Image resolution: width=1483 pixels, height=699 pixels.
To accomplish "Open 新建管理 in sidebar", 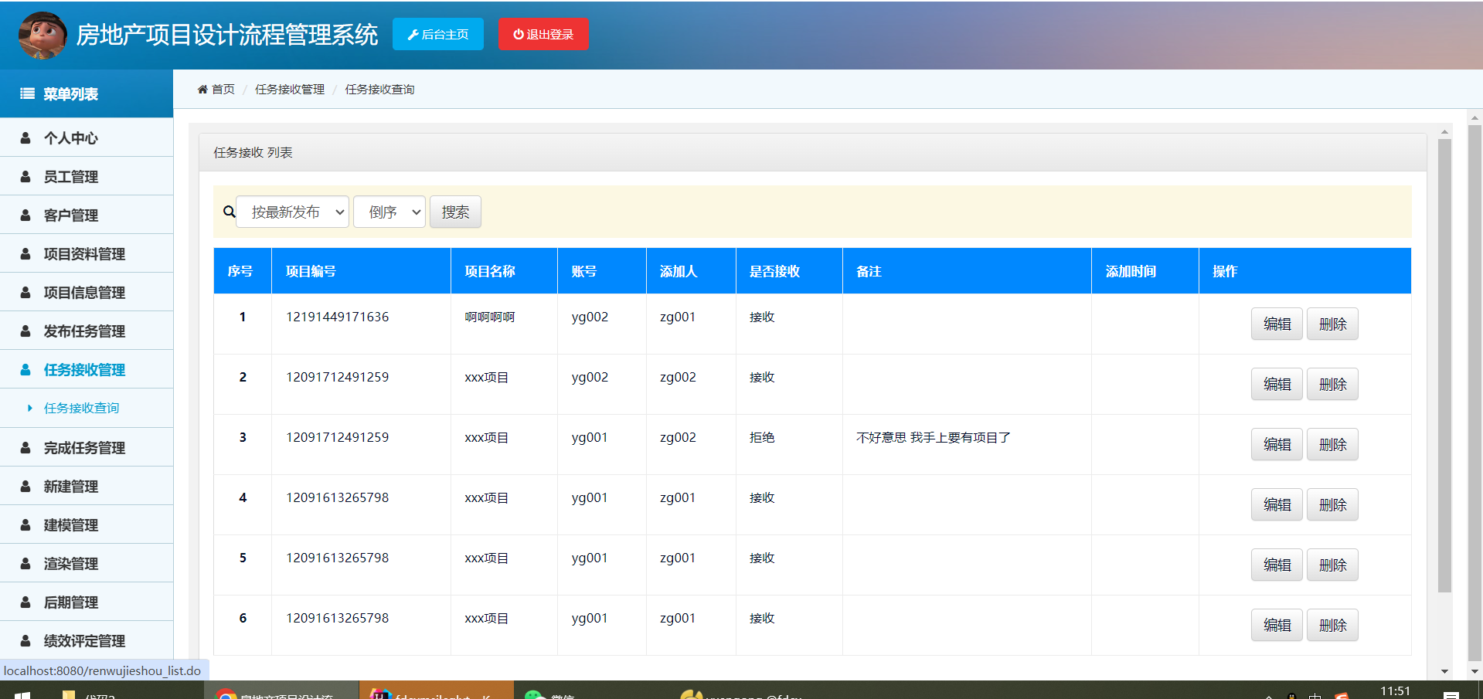I will (87, 486).
